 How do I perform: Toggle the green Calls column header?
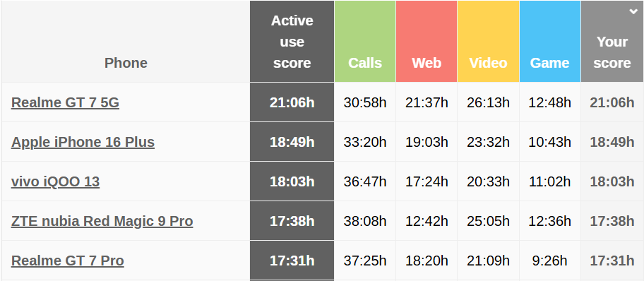[x=365, y=42]
